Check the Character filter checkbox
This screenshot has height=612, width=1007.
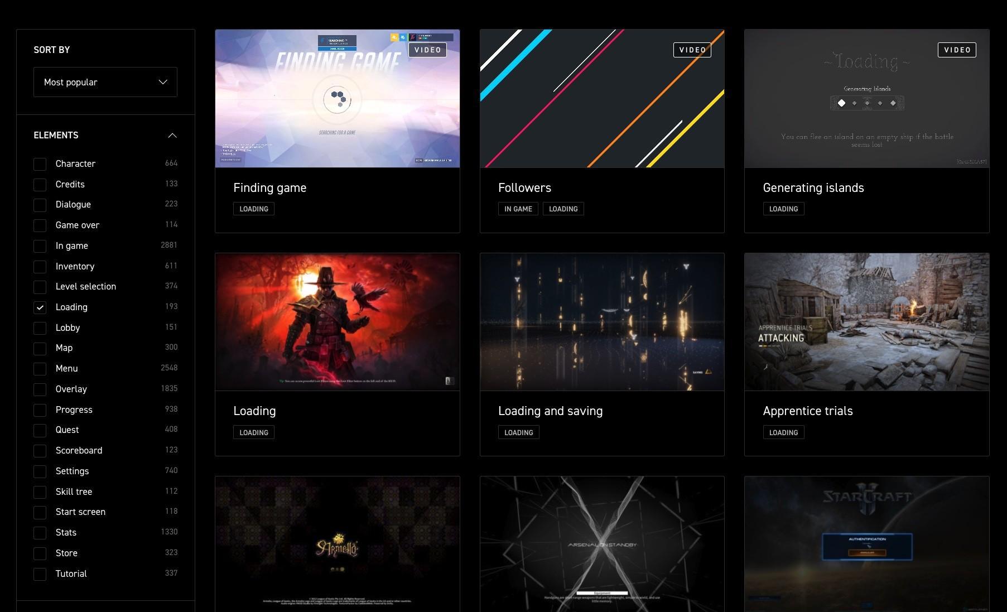(40, 164)
